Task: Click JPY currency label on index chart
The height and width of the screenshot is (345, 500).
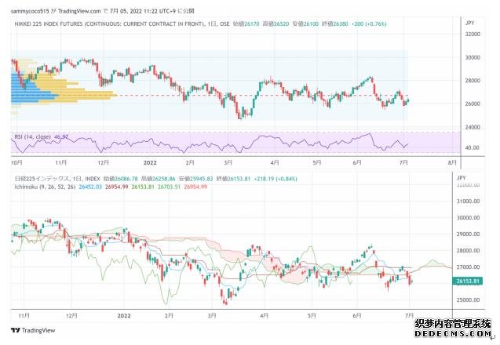Action: pos(462,178)
